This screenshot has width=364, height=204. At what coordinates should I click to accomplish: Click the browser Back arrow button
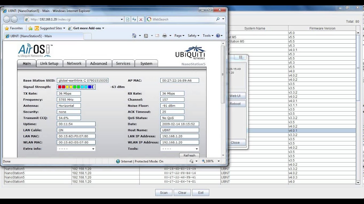[7, 19]
